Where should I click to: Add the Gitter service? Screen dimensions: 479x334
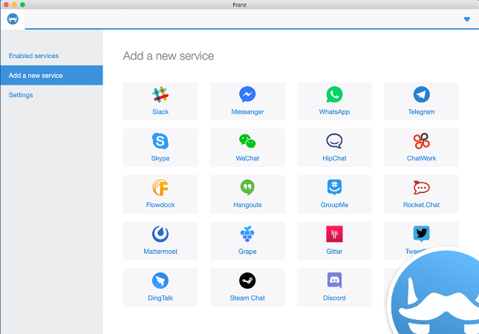(x=334, y=241)
